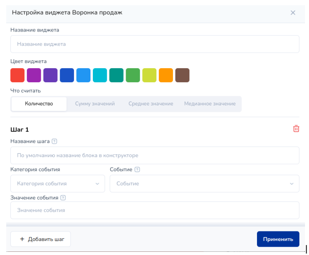Pick the red widget color
The width and height of the screenshot is (309, 255).
coord(18,75)
